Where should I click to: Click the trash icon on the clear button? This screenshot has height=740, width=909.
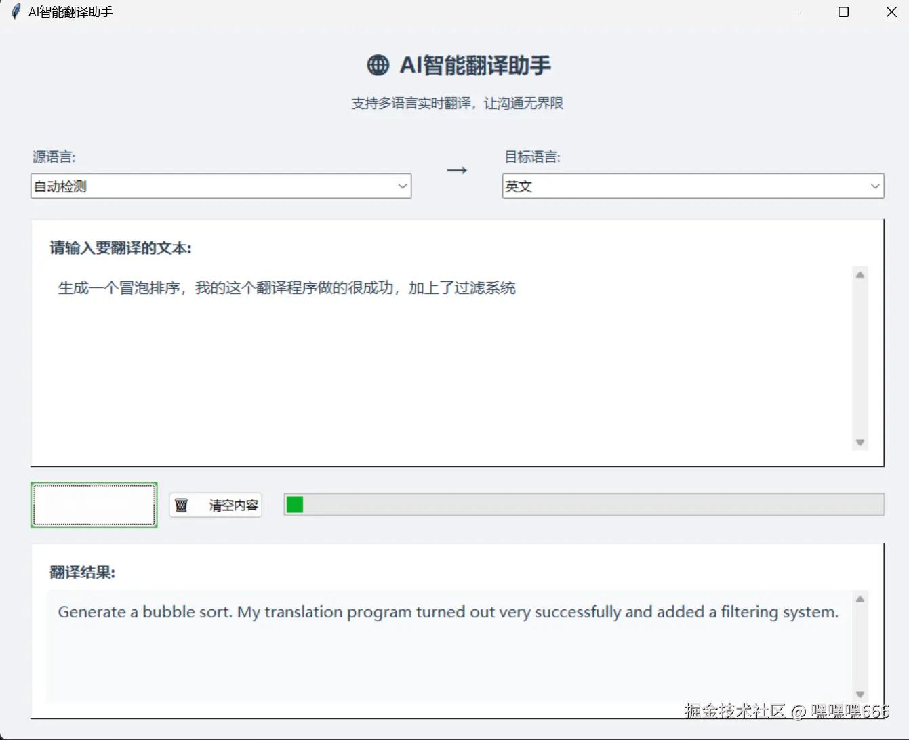click(x=182, y=505)
